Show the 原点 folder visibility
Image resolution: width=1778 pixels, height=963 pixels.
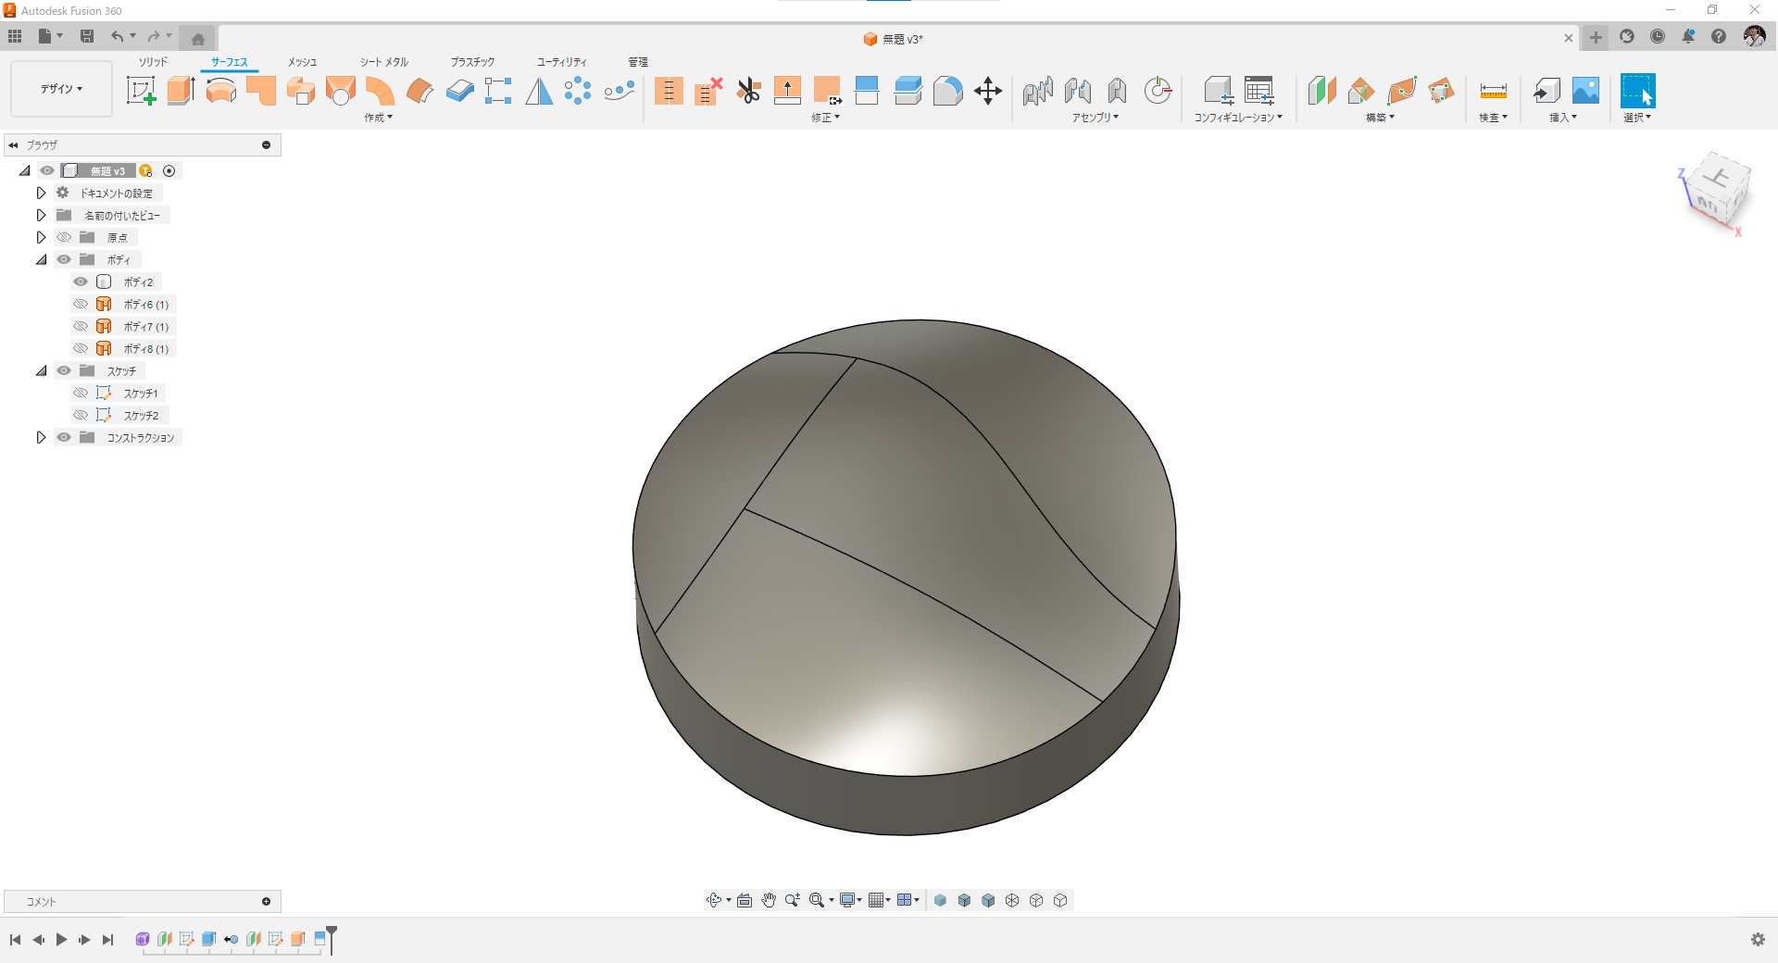point(64,237)
